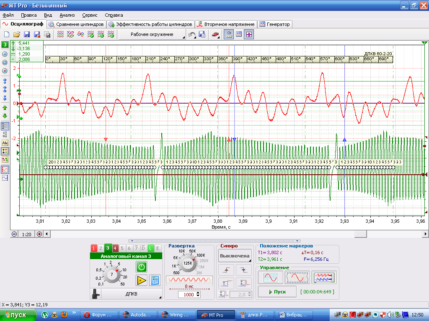Image resolution: width=429 pixels, height=321 pixels.
Task: Click the yellow amplifier triangle icon
Action: click(x=142, y=280)
